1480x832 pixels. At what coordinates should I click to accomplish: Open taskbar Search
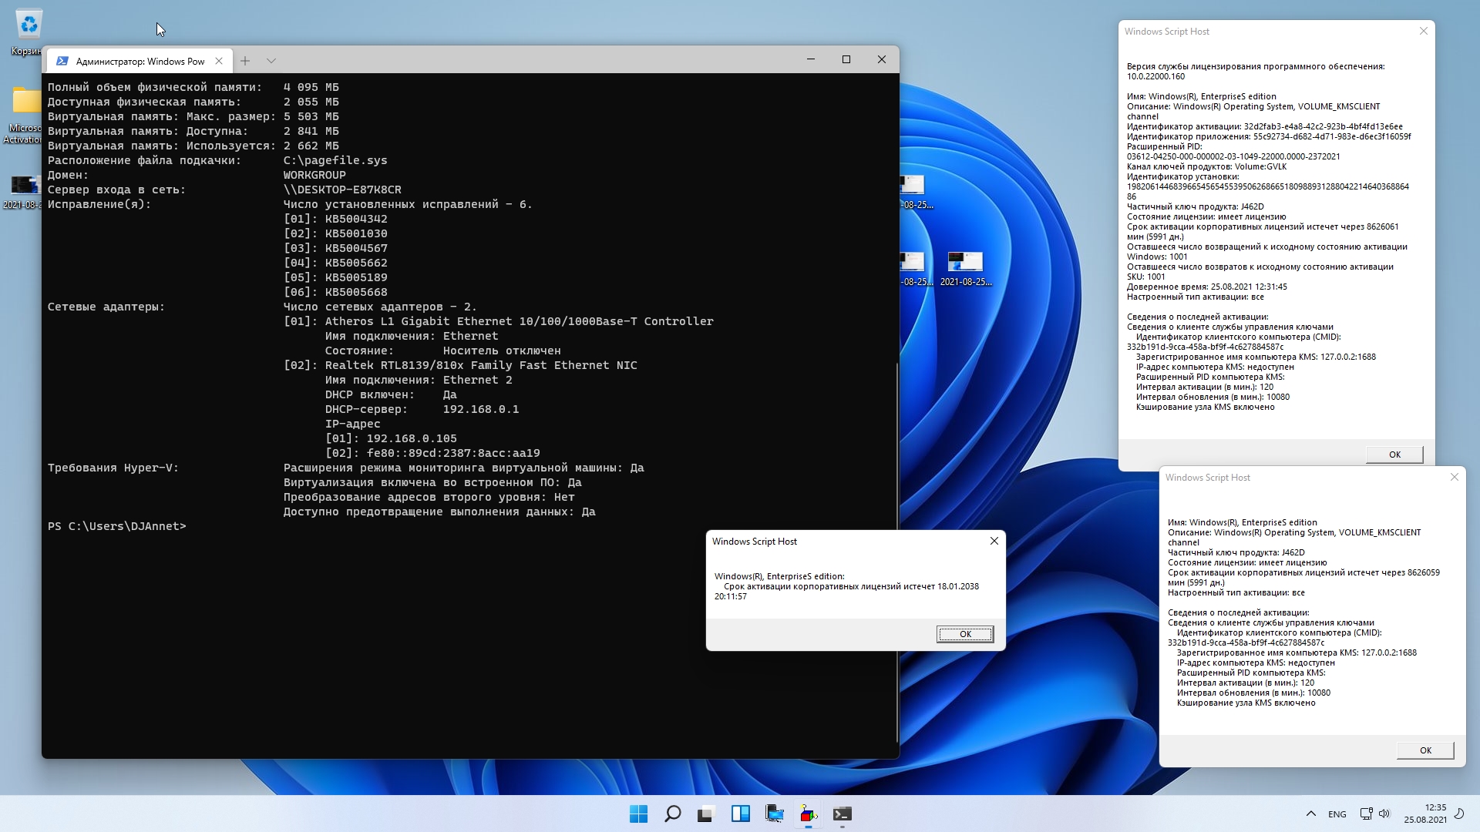672,814
